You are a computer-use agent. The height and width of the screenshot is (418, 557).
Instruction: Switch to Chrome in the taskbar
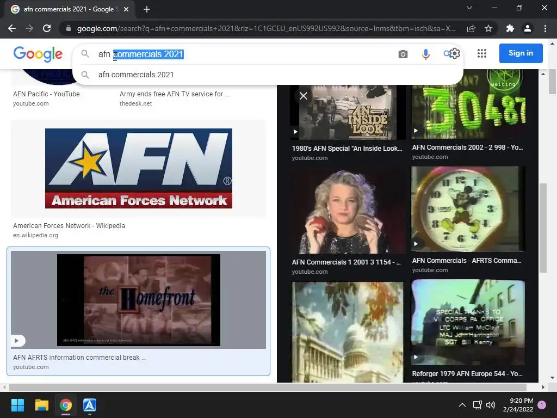coord(66,405)
